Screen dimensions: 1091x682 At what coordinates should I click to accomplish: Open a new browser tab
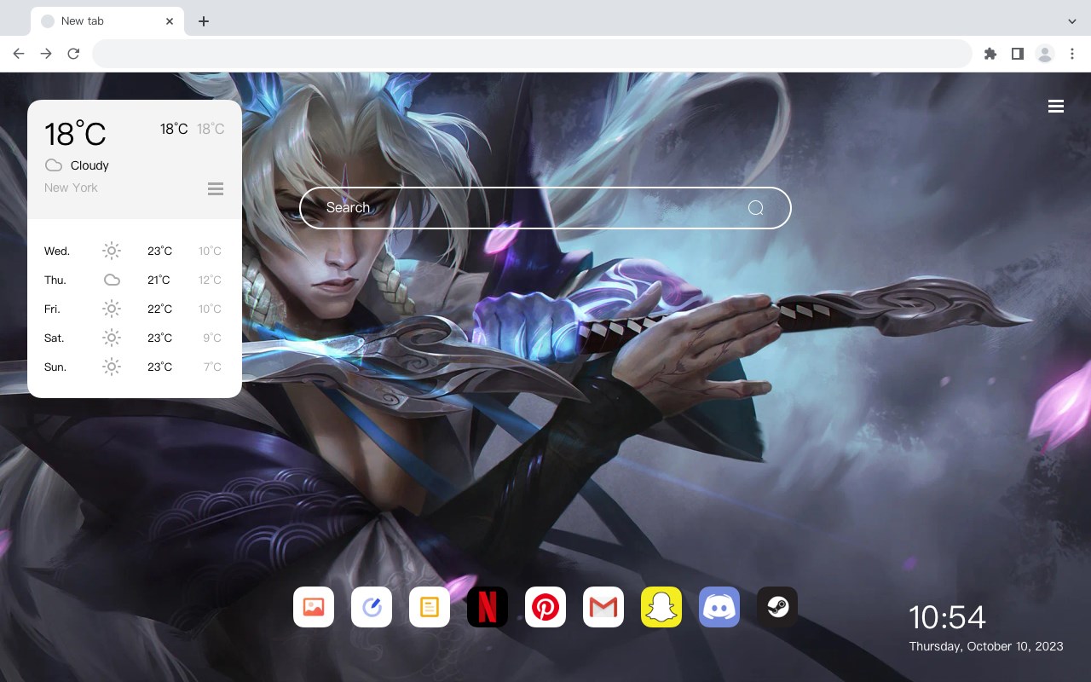pos(203,21)
